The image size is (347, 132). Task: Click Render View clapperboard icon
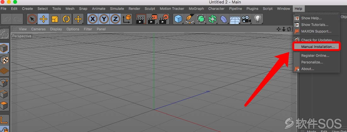coord(141,19)
